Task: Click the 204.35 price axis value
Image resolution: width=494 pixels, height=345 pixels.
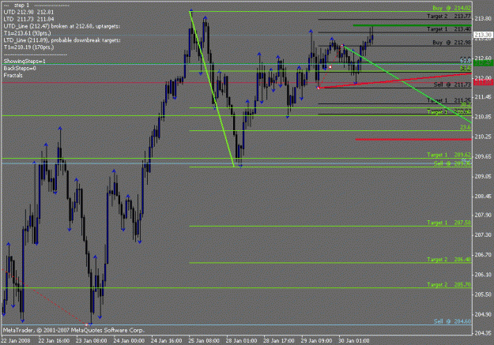Action: [x=483, y=333]
